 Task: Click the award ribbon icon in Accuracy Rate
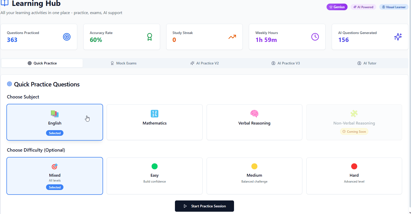pyautogui.click(x=150, y=37)
